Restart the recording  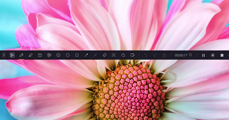coord(213,55)
